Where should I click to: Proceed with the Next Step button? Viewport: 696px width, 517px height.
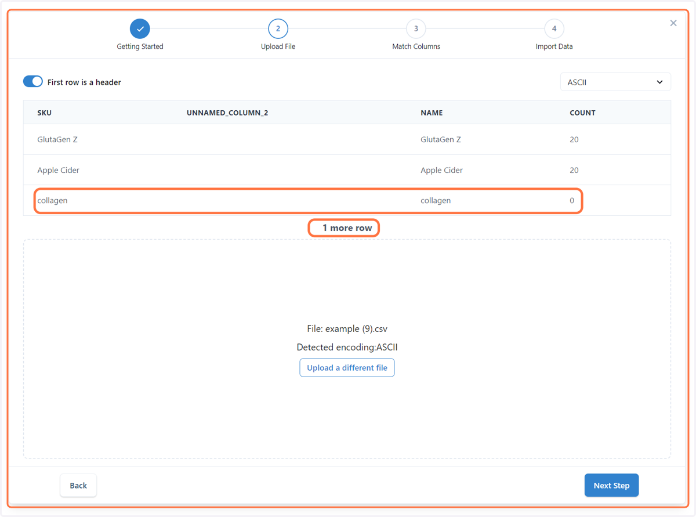[611, 486]
